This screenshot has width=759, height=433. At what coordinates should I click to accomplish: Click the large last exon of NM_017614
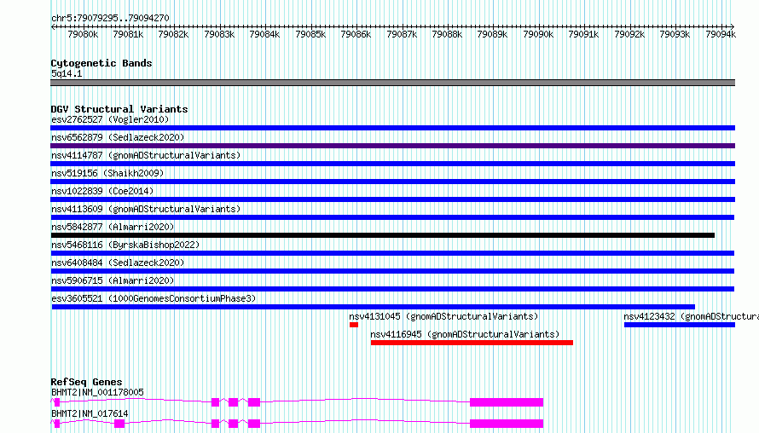click(507, 424)
